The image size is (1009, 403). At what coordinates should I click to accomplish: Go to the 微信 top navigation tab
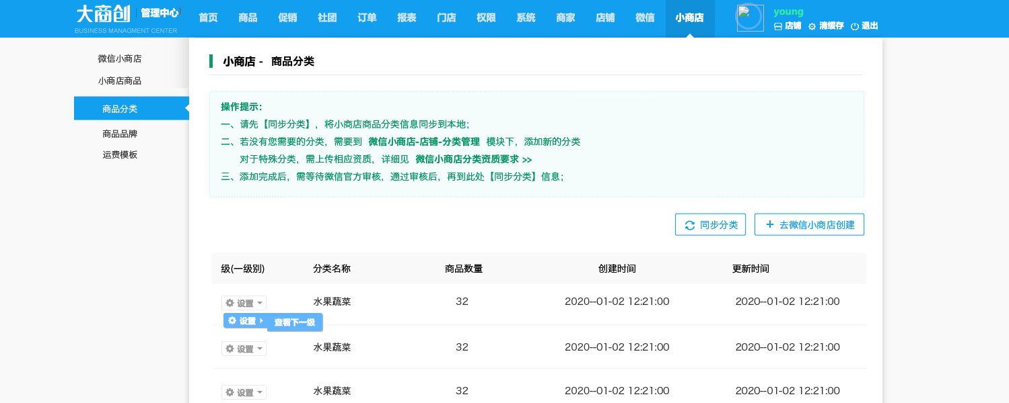(645, 18)
